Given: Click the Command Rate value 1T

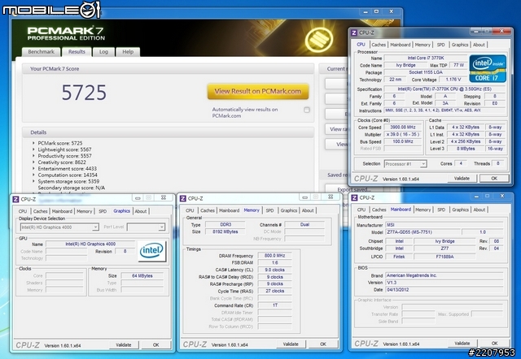Looking at the screenshot, I should coord(275,305).
